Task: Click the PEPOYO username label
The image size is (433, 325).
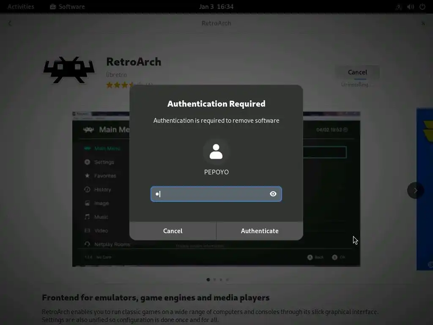Action: (216, 172)
